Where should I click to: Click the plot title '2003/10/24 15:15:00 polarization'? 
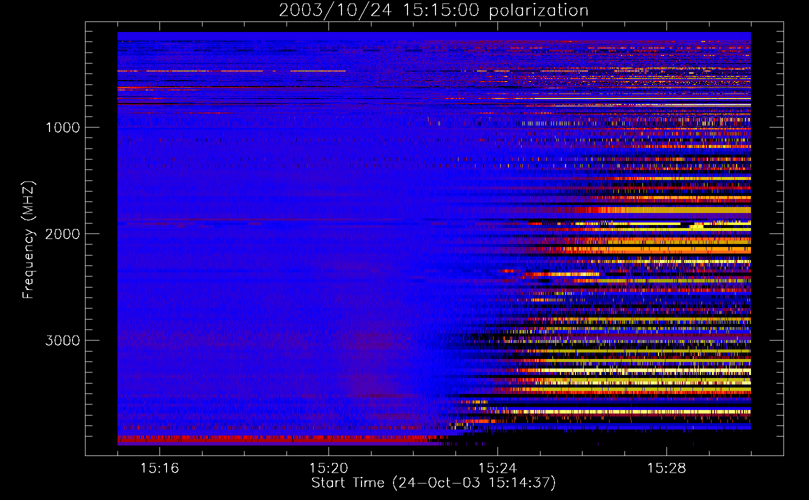[433, 10]
